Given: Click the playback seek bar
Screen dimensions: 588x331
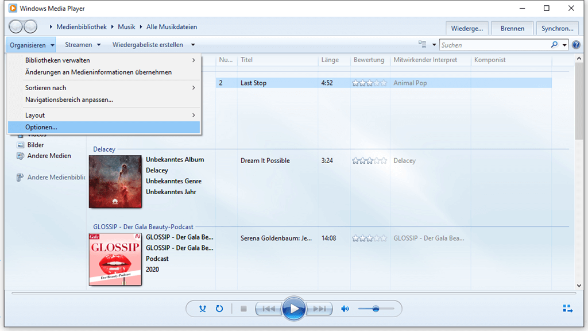Looking at the screenshot, I should point(293,292).
